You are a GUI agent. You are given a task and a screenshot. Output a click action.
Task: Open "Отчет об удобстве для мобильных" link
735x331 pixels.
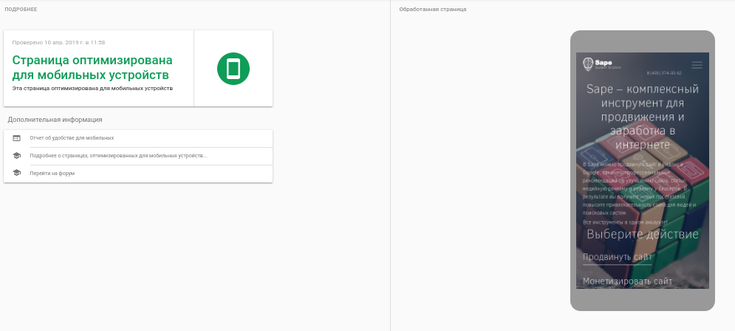tap(72, 138)
